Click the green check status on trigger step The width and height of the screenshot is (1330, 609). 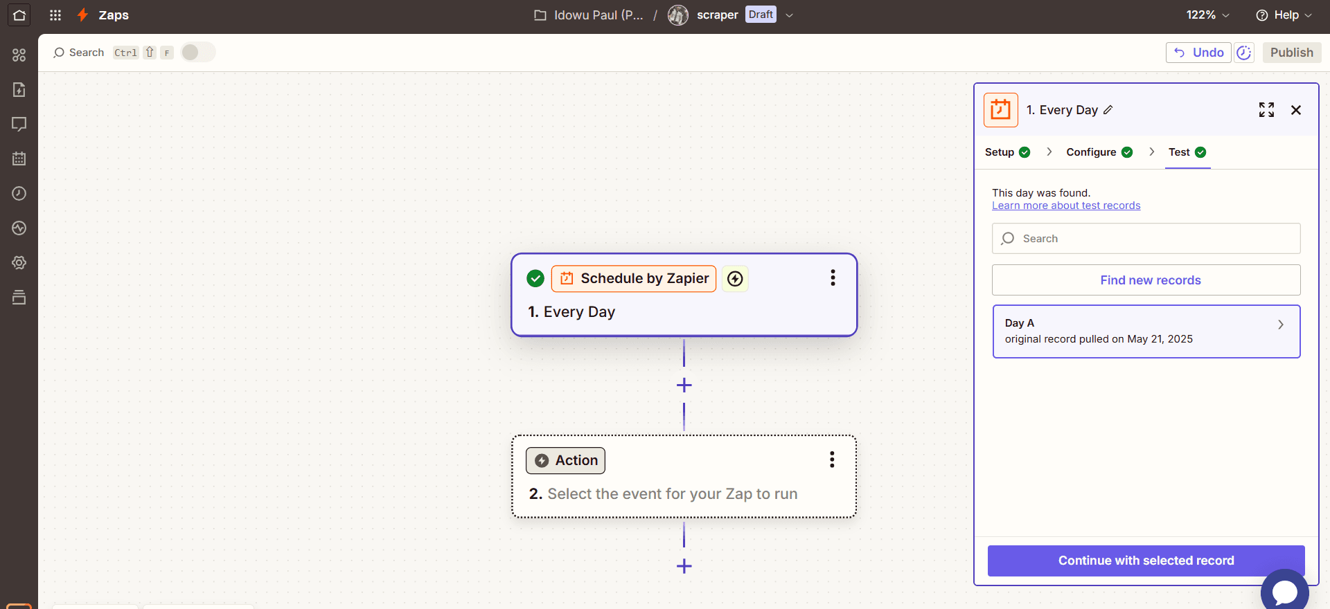(x=535, y=278)
